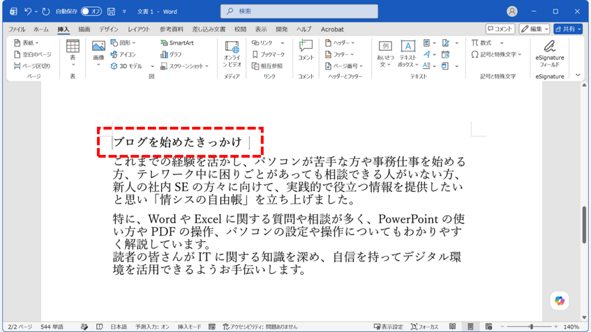Toggle 予測入力: オン in status bar
This screenshot has width=591, height=332.
[152, 327]
